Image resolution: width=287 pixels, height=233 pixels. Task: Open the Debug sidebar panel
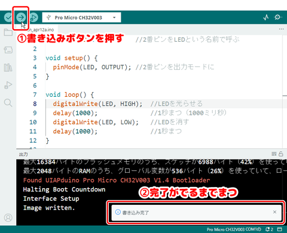(x=8, y=85)
